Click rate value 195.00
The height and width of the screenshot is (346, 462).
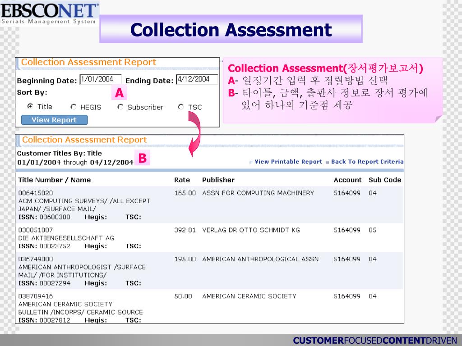click(x=185, y=259)
